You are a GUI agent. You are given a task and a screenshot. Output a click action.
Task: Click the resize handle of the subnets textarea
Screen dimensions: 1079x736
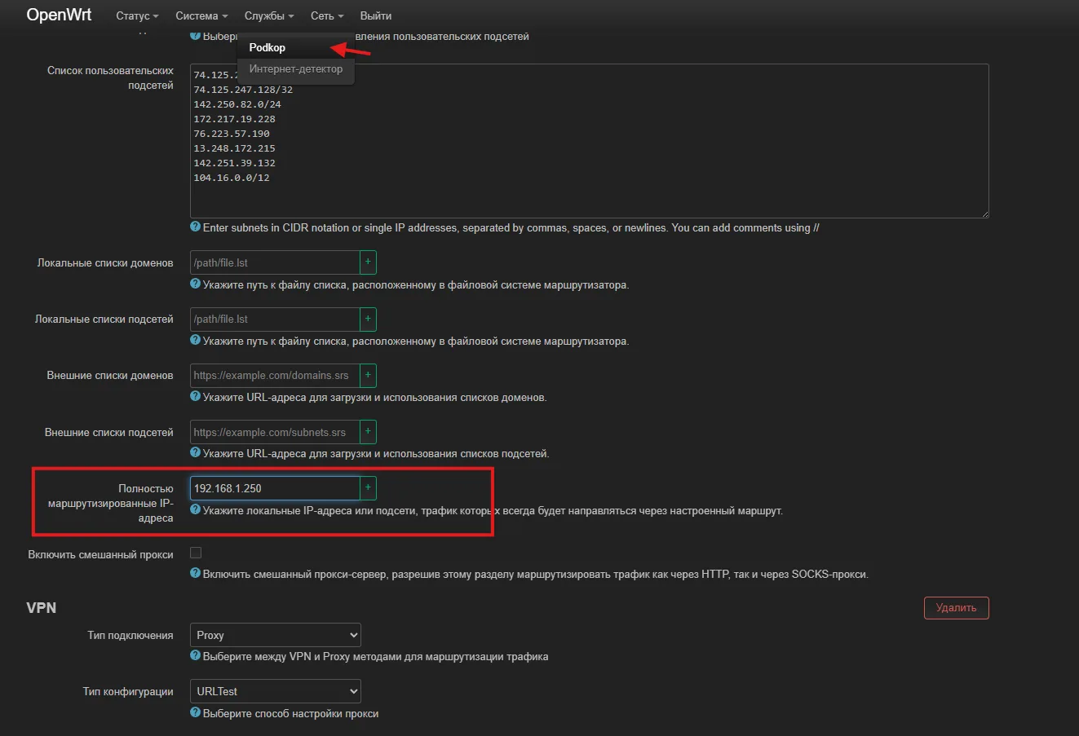[984, 214]
